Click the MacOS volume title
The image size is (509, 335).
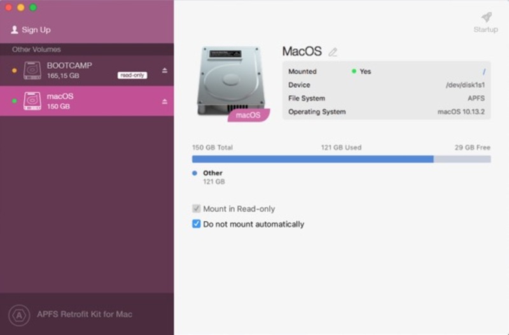coord(302,51)
